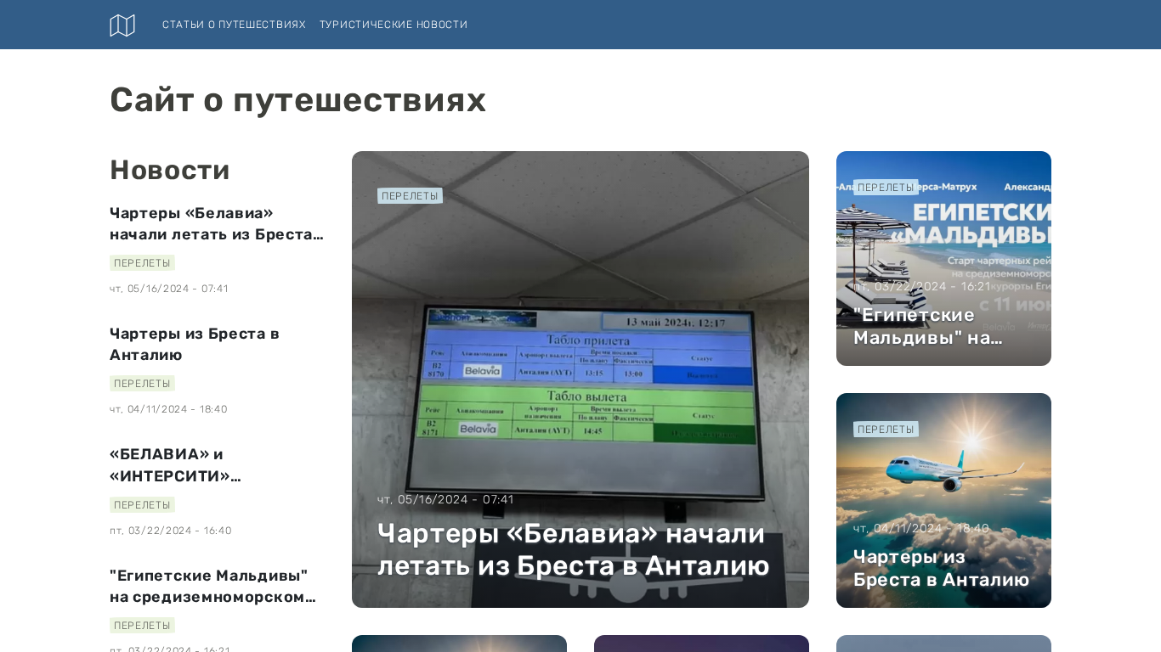The image size is (1161, 652).
Task: Click the date «чт, 05/16/2024 - 07:41» on the large card
Action: pos(445,499)
